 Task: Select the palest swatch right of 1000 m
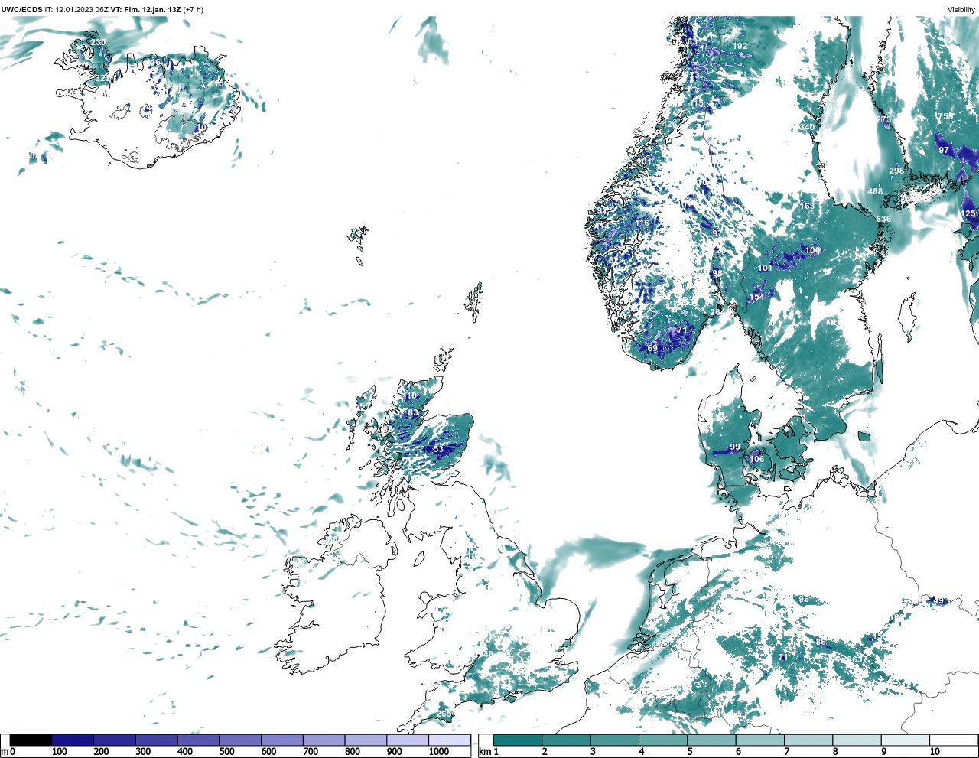click(449, 740)
